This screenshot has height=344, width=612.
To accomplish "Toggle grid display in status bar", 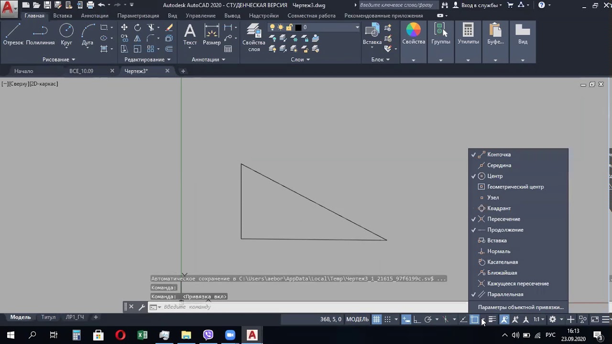I will click(377, 319).
